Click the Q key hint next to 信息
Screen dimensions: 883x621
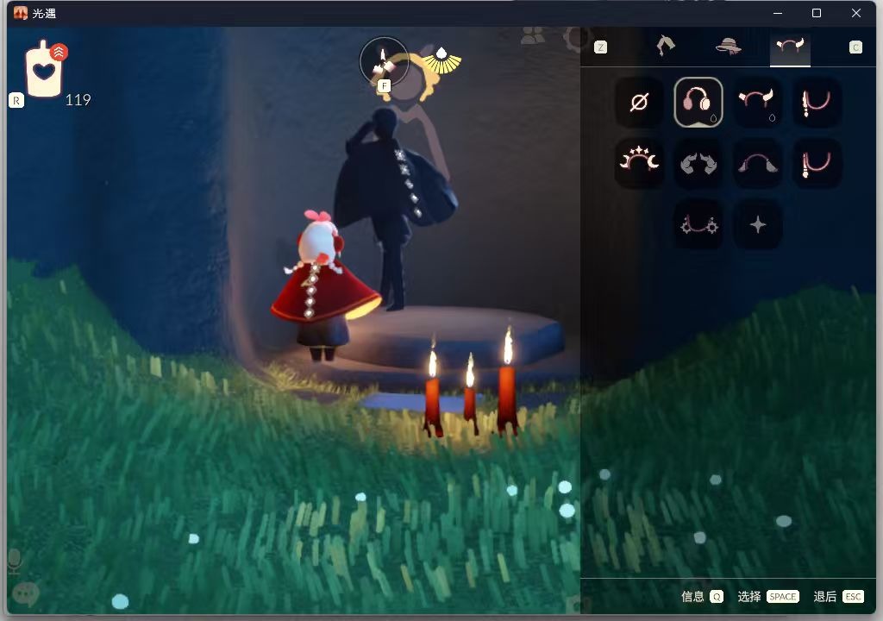(x=717, y=596)
